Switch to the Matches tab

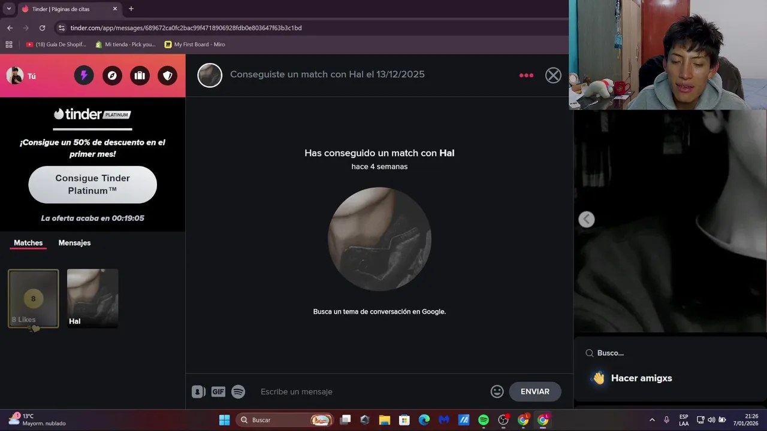click(x=28, y=243)
